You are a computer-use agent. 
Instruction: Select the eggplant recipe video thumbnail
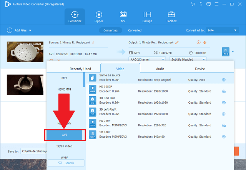(x=25, y=52)
